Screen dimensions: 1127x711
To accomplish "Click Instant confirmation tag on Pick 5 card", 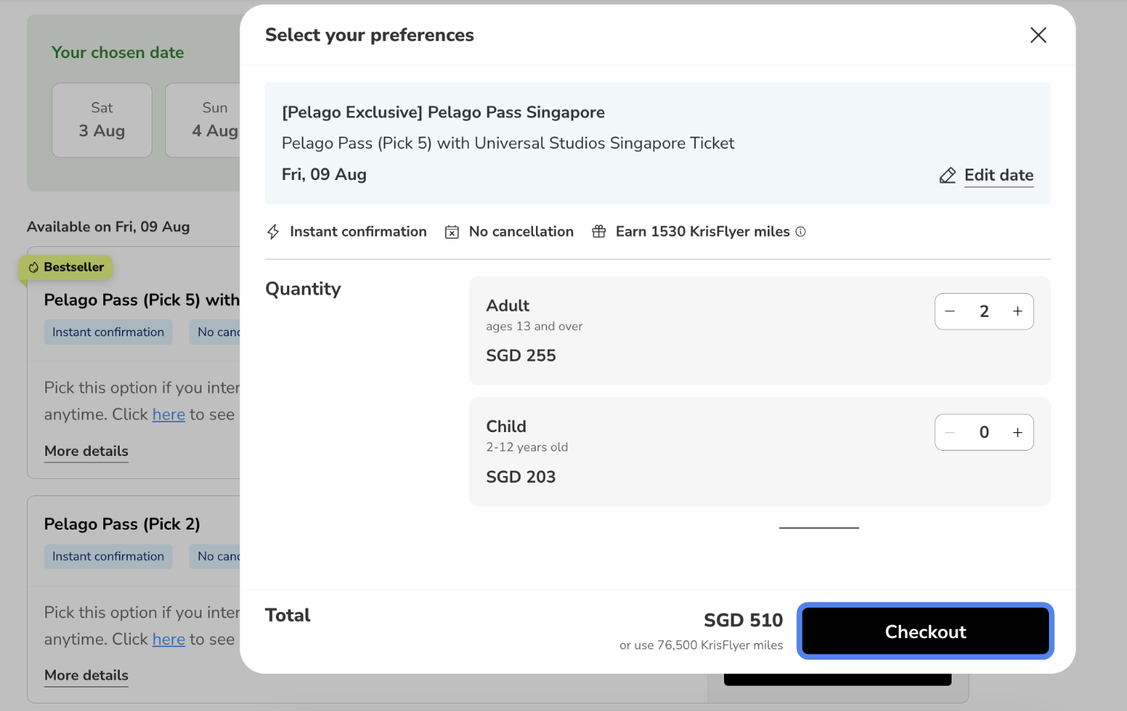I will (x=108, y=332).
